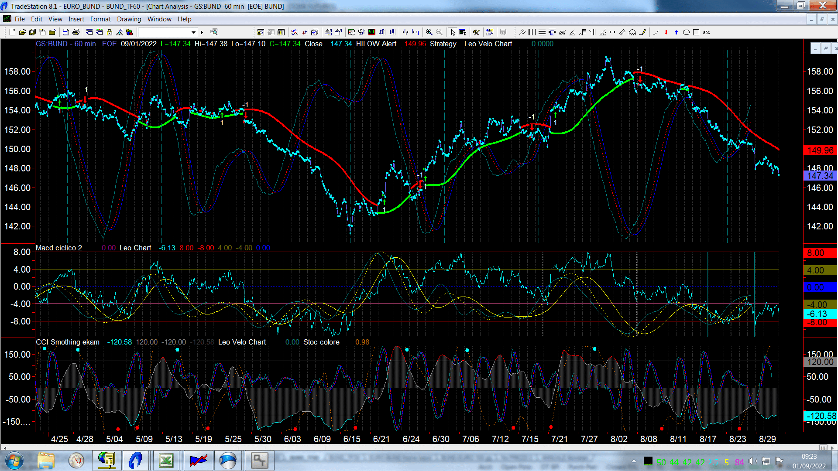Click the 149.96 red price marker
Screen dimensions: 838x471
pyautogui.click(x=820, y=150)
